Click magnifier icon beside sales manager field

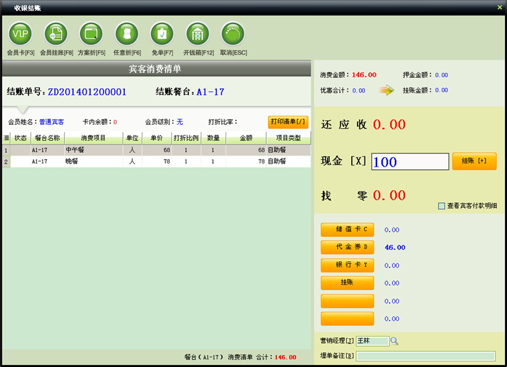coord(394,341)
